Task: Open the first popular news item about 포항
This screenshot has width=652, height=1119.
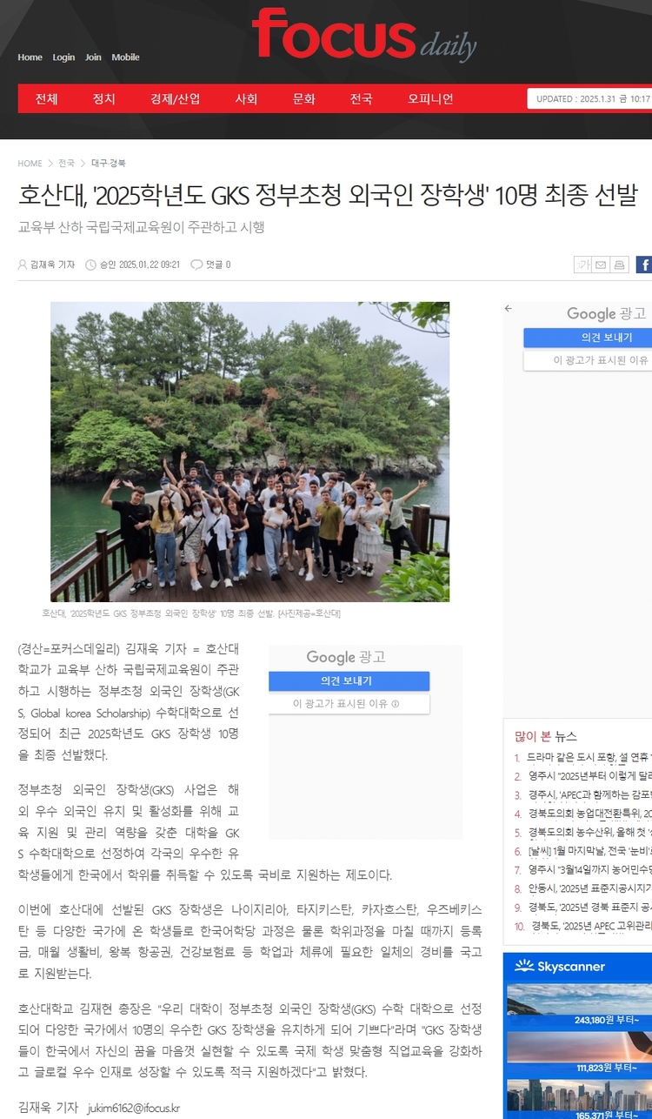Action: tap(589, 757)
